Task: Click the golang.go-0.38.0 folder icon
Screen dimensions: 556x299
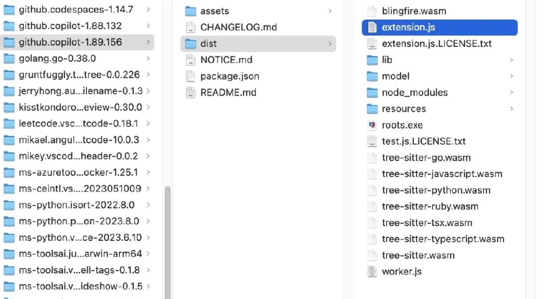Action: [9, 59]
